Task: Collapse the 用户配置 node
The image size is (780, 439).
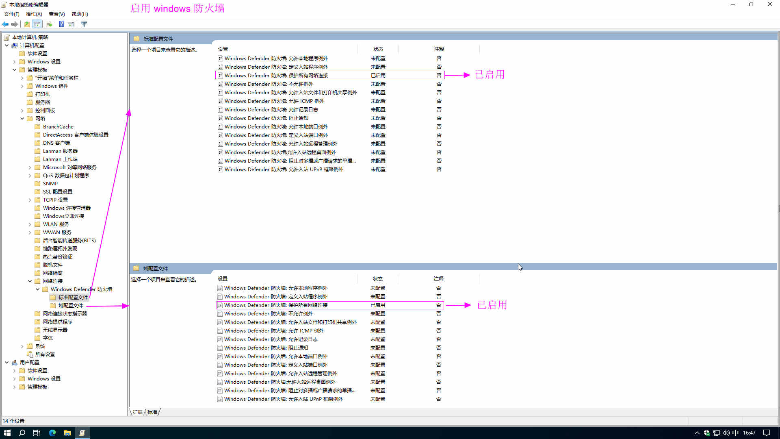Action: (x=7, y=362)
